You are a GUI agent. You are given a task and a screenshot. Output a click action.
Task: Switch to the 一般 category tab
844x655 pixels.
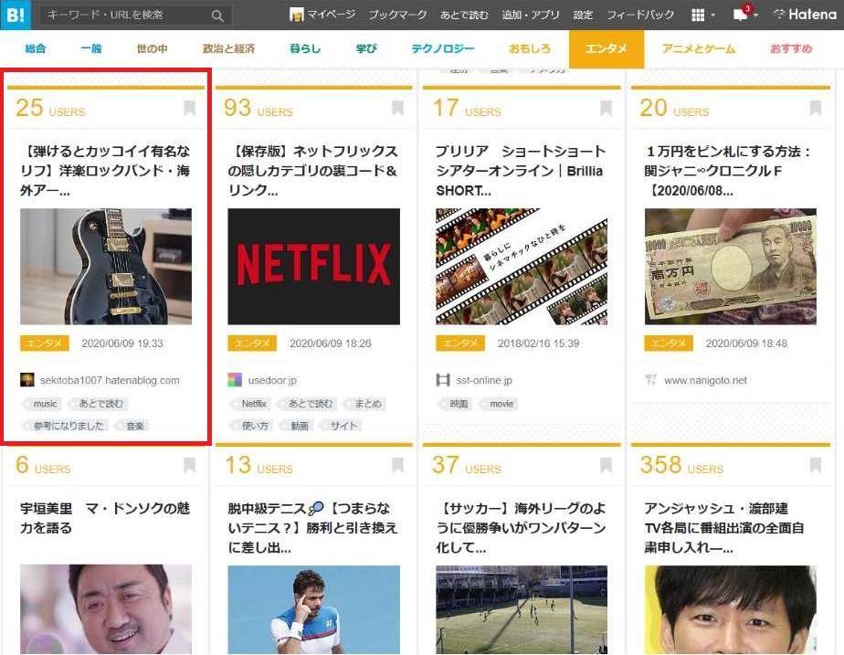click(91, 48)
